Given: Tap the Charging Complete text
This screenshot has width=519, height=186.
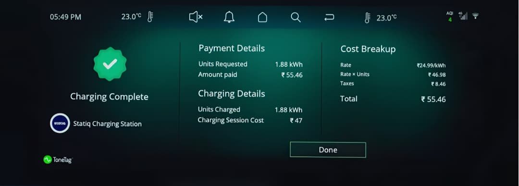Looking at the screenshot, I should coord(109,97).
